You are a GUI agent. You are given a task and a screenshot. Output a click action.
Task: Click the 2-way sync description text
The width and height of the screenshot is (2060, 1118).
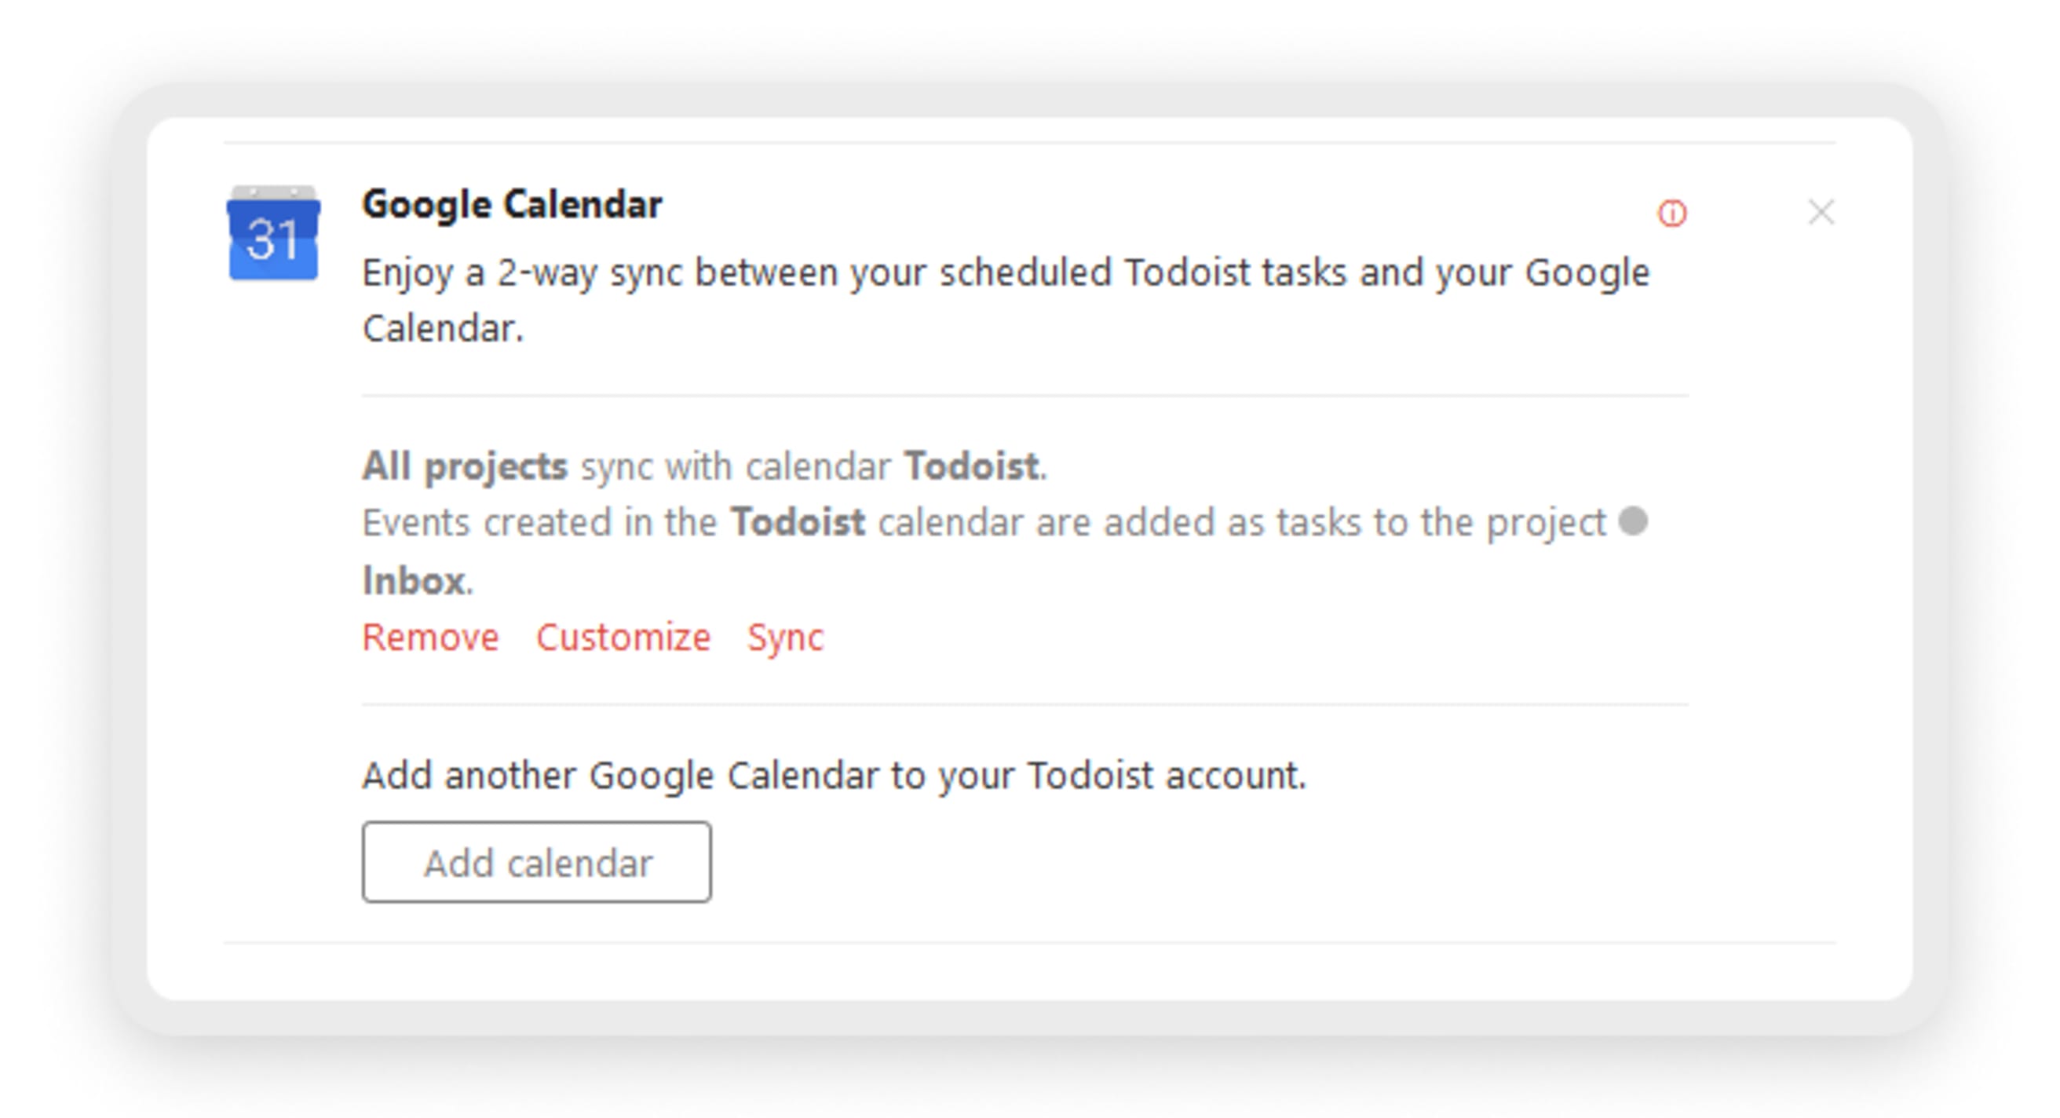coord(1004,273)
